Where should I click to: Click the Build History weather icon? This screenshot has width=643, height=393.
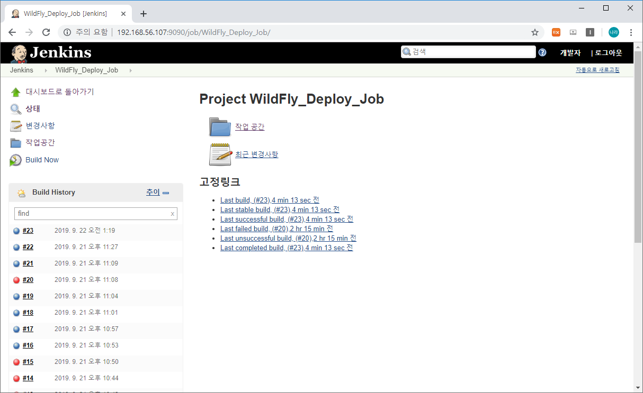coord(21,193)
